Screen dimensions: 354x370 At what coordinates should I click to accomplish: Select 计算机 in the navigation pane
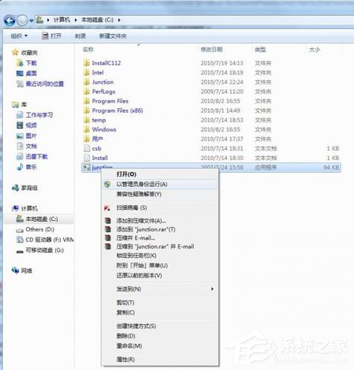pos(29,208)
